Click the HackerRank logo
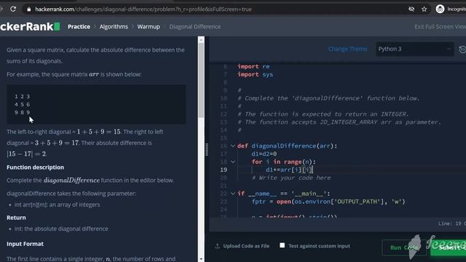 [30, 27]
